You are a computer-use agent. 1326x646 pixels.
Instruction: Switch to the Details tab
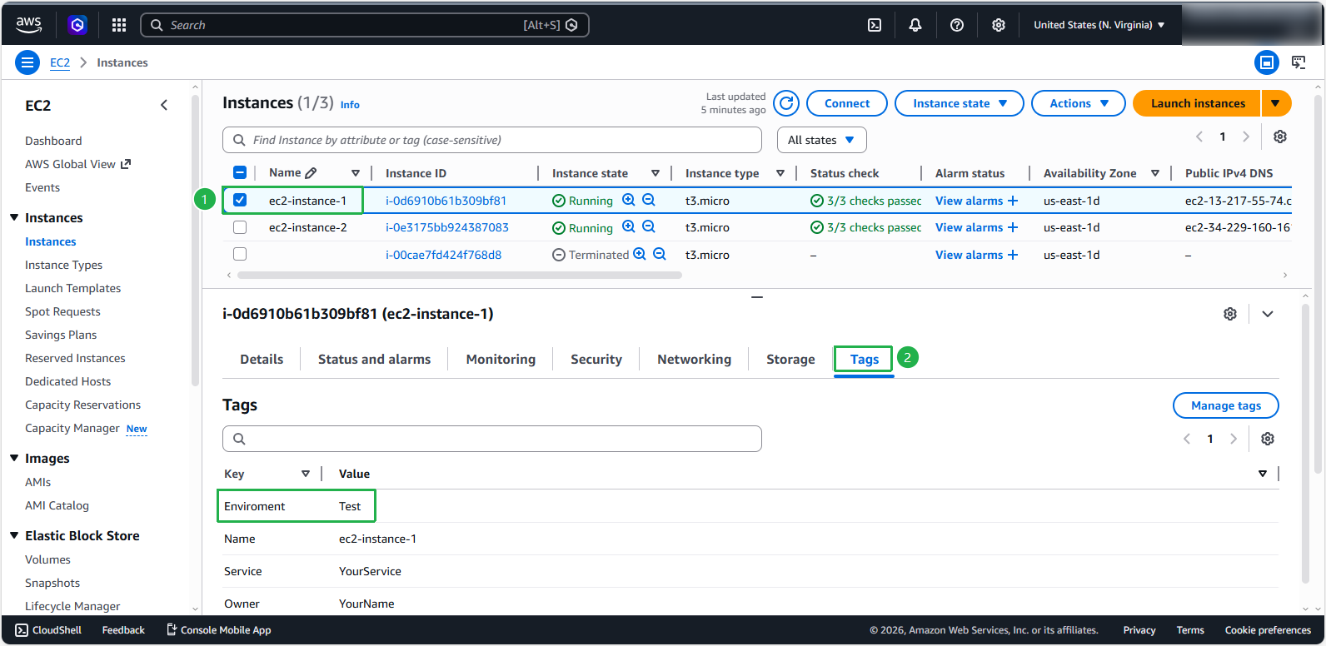pyautogui.click(x=262, y=360)
